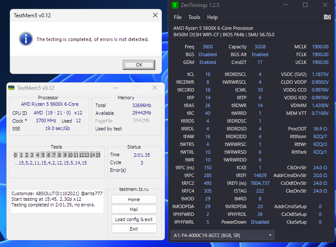The width and height of the screenshot is (336, 247).
Task: Click the blue information icon in dialog
Action: pos(26,39)
